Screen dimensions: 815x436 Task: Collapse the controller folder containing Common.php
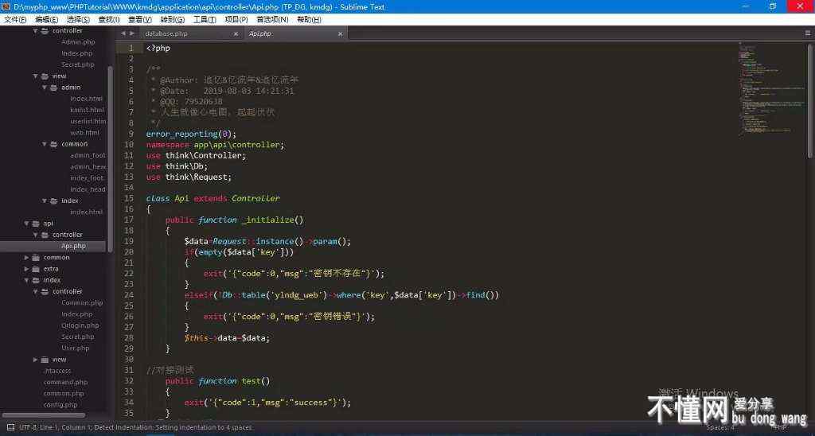tap(36, 291)
